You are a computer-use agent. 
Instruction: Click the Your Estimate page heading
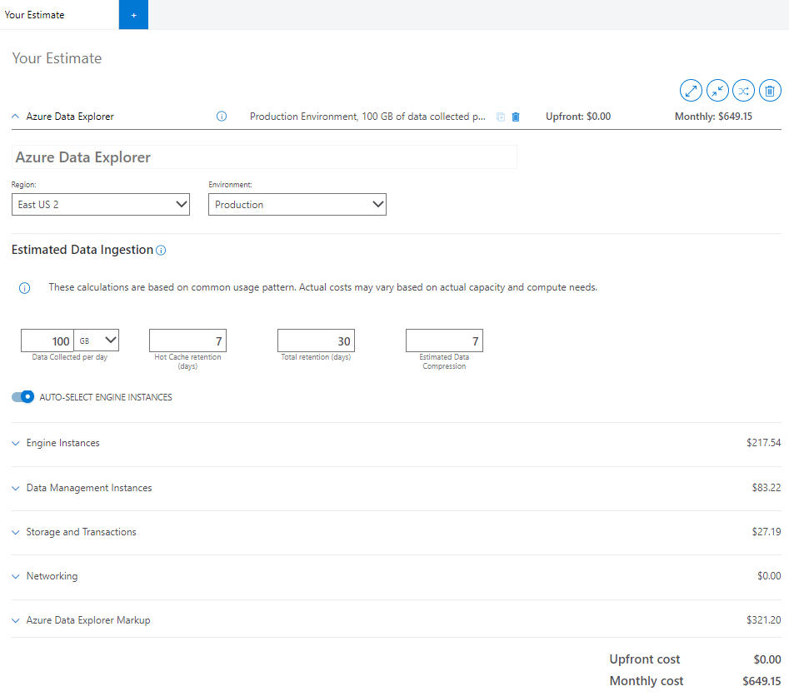(x=57, y=58)
